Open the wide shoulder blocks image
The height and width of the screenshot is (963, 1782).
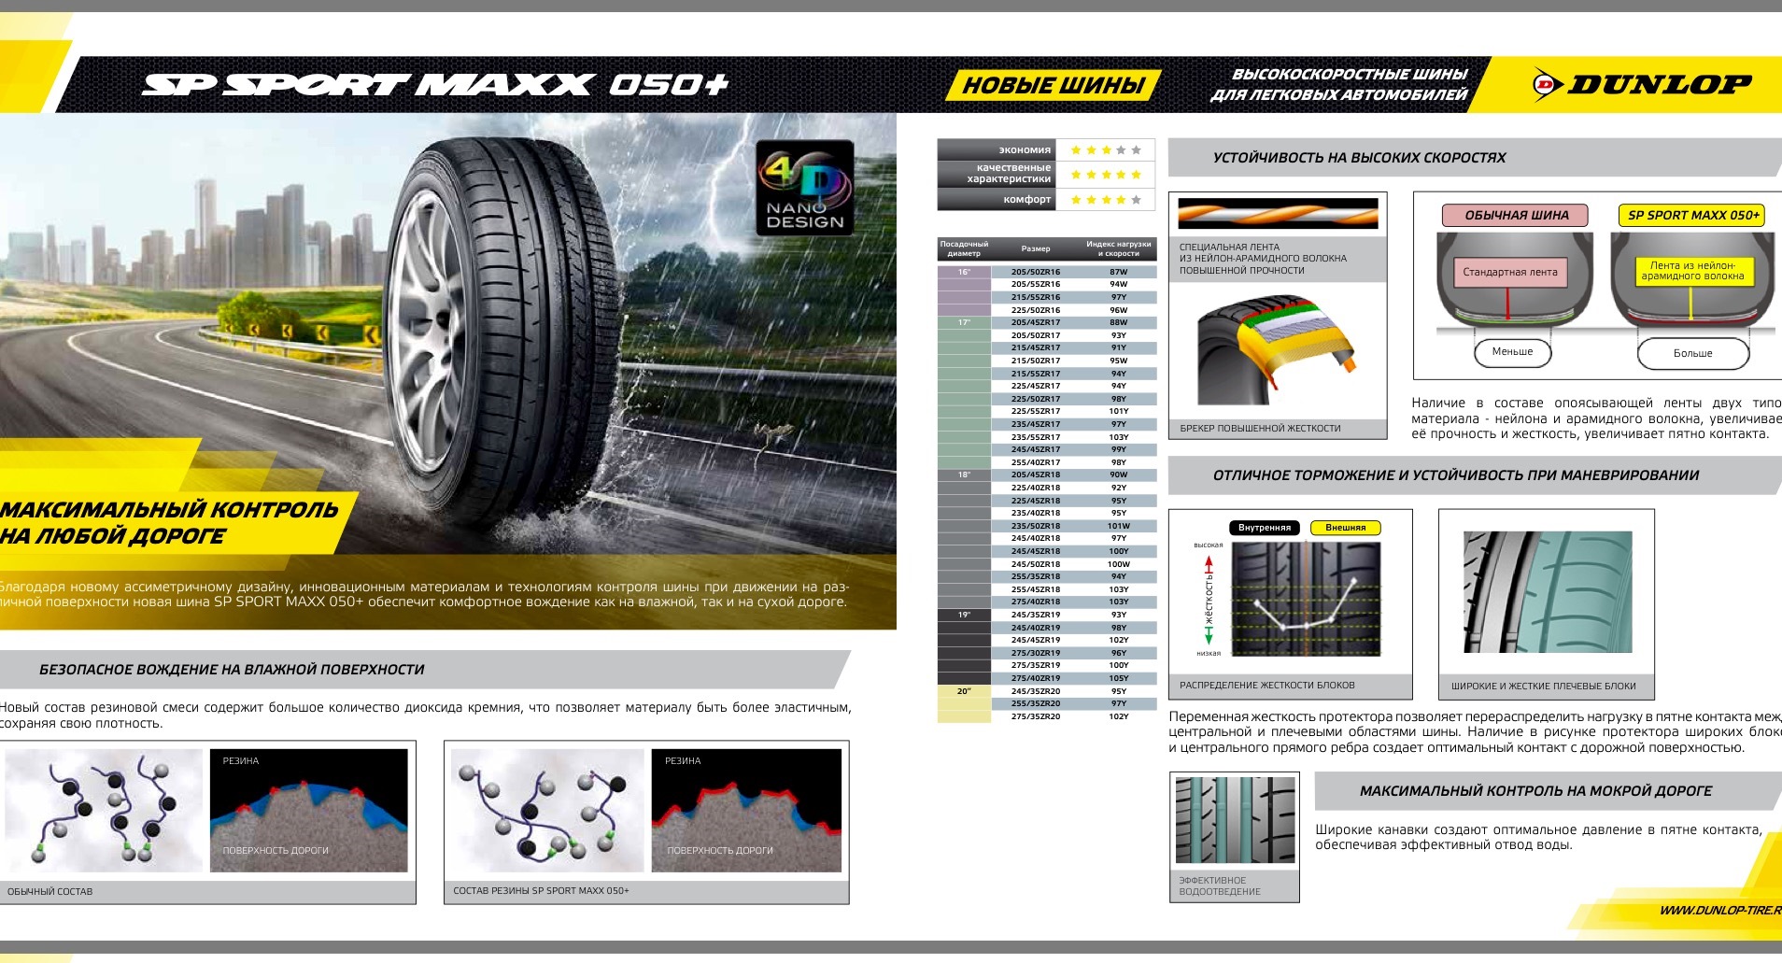tap(1548, 592)
